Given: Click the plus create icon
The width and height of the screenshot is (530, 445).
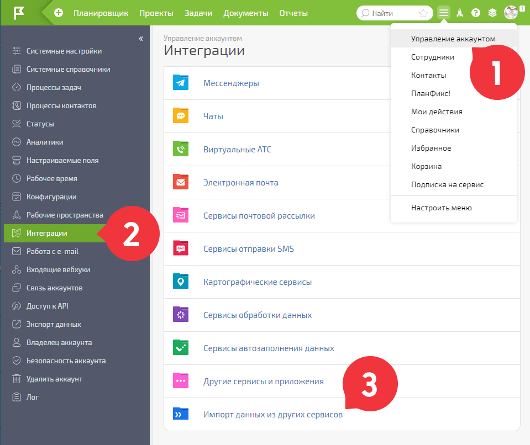Looking at the screenshot, I should point(59,13).
